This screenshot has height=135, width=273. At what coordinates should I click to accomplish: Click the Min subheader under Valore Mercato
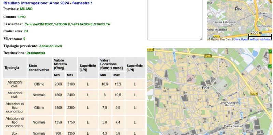pyautogui.click(x=59, y=75)
